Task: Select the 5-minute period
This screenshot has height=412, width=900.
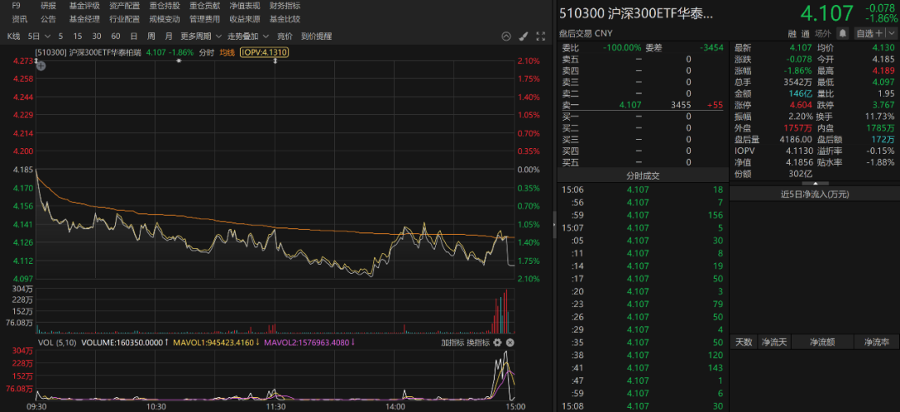Action: (x=61, y=36)
